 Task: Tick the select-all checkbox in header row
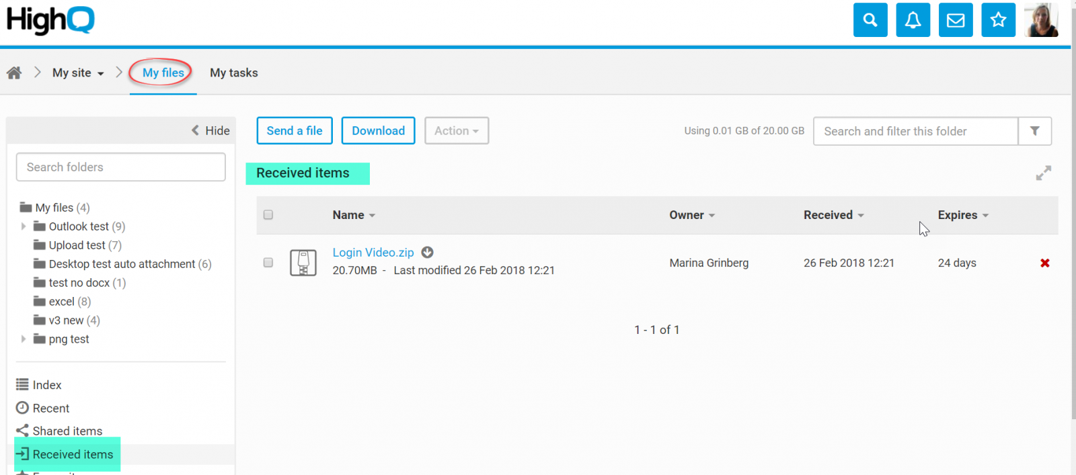pyautogui.click(x=268, y=215)
